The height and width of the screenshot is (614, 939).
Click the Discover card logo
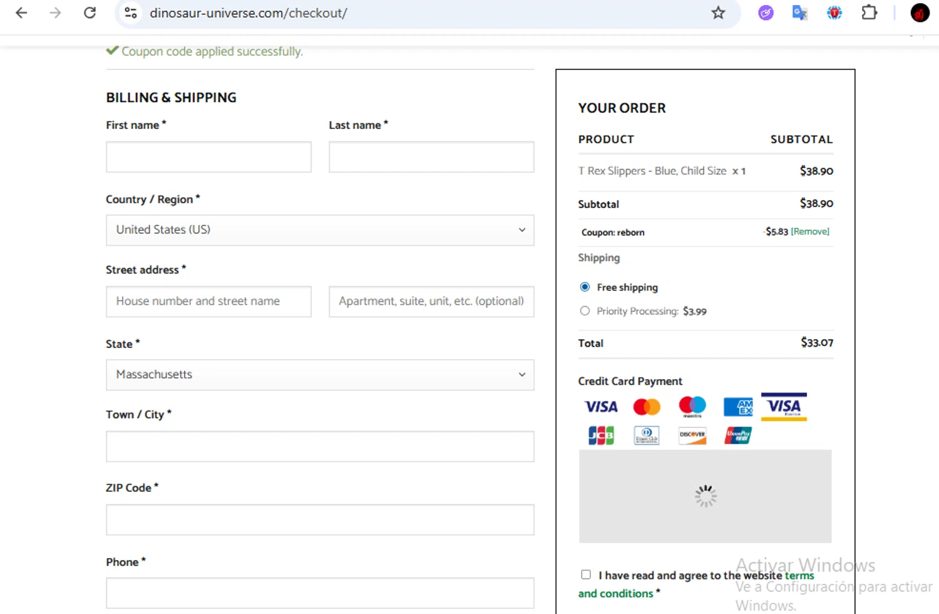tap(692, 436)
